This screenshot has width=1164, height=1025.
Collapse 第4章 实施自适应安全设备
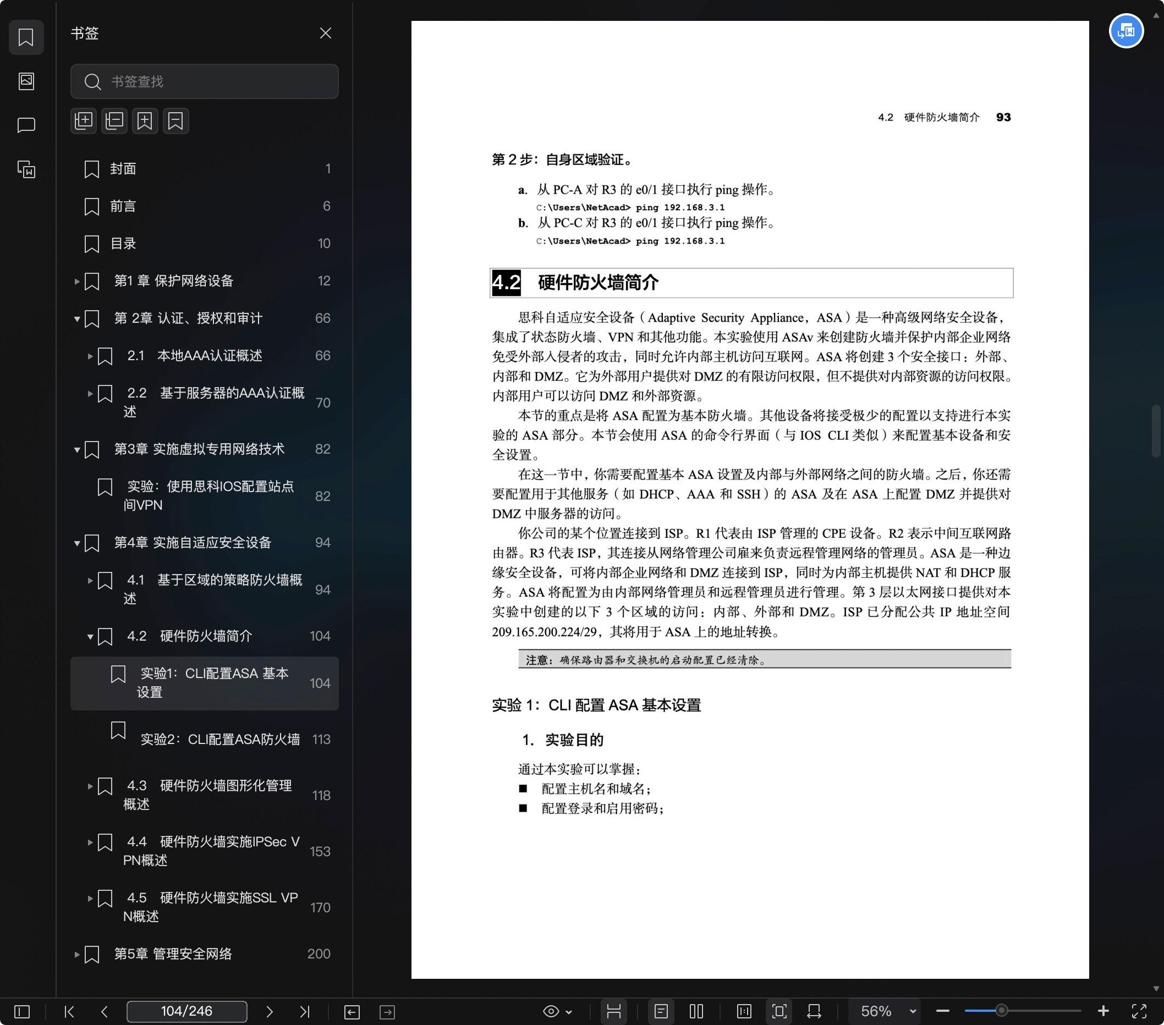tap(76, 543)
